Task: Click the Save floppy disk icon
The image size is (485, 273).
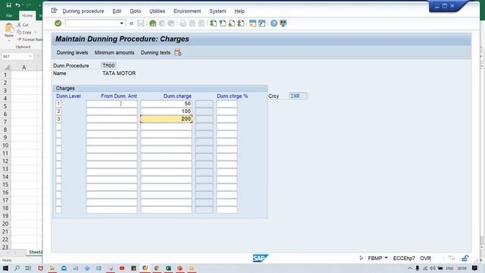Action: pos(141,24)
